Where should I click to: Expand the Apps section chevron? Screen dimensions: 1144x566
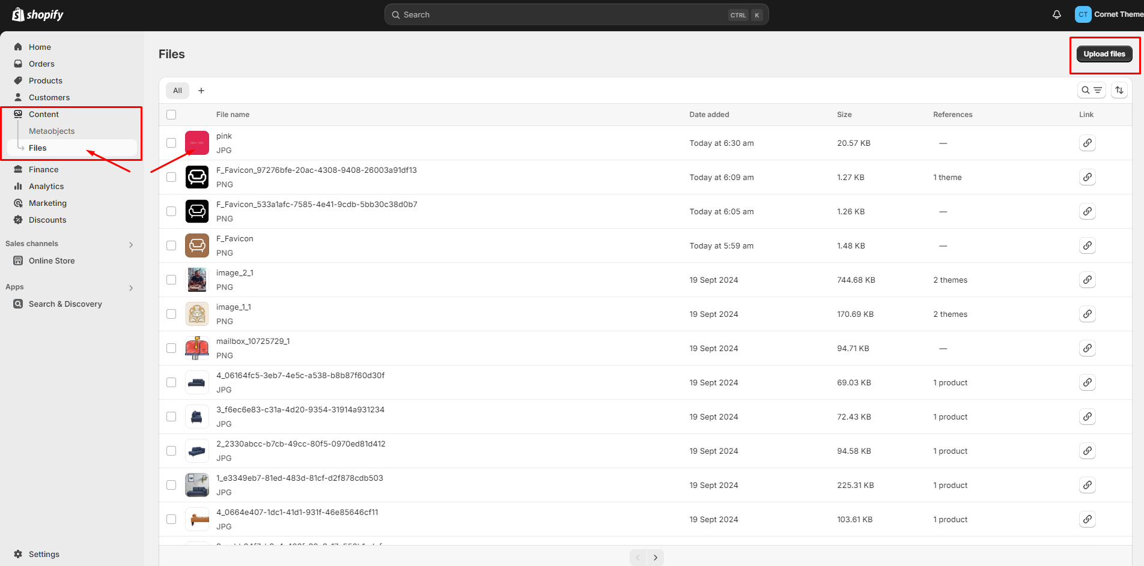click(x=131, y=288)
